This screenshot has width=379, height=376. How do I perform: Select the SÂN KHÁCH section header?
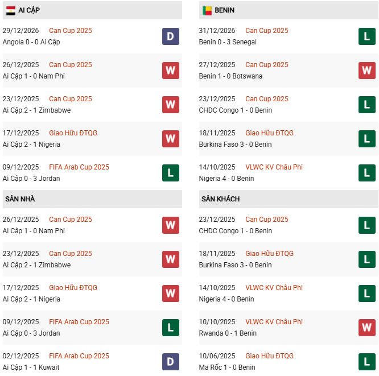(x=220, y=199)
